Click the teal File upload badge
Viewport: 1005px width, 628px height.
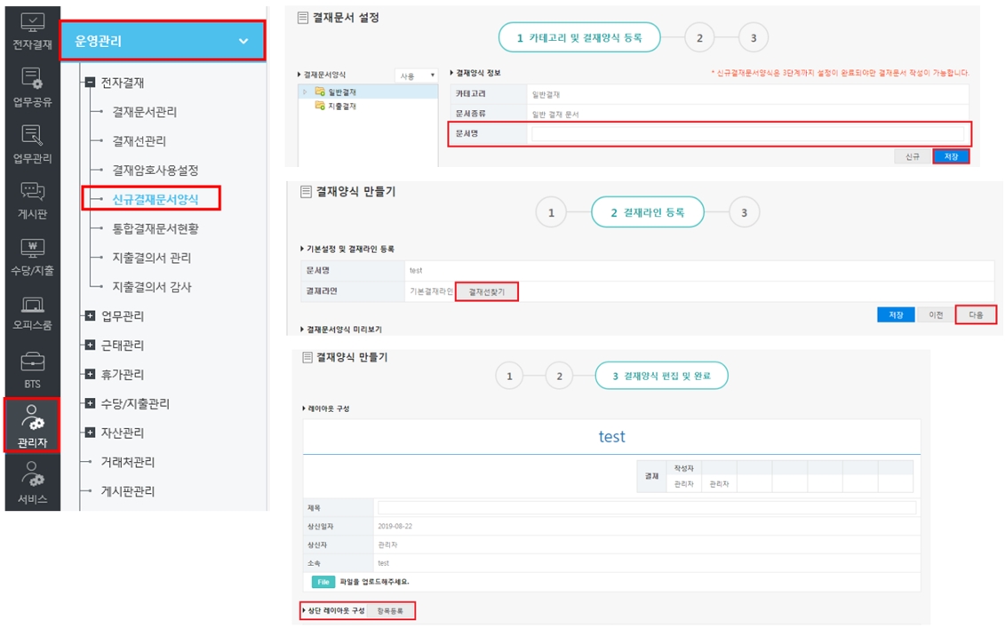[x=323, y=582]
